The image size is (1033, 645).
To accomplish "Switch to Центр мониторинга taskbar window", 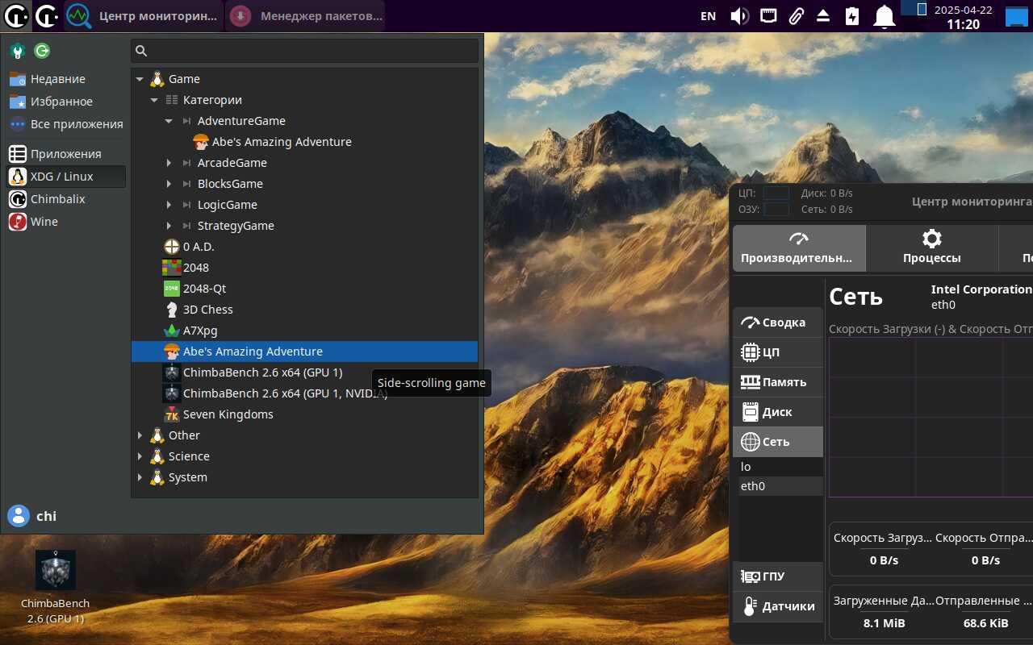I will (x=143, y=15).
